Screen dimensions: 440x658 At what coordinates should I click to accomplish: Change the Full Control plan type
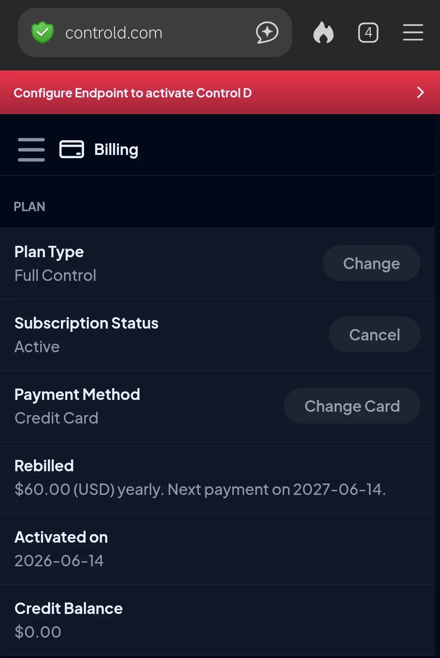371,263
